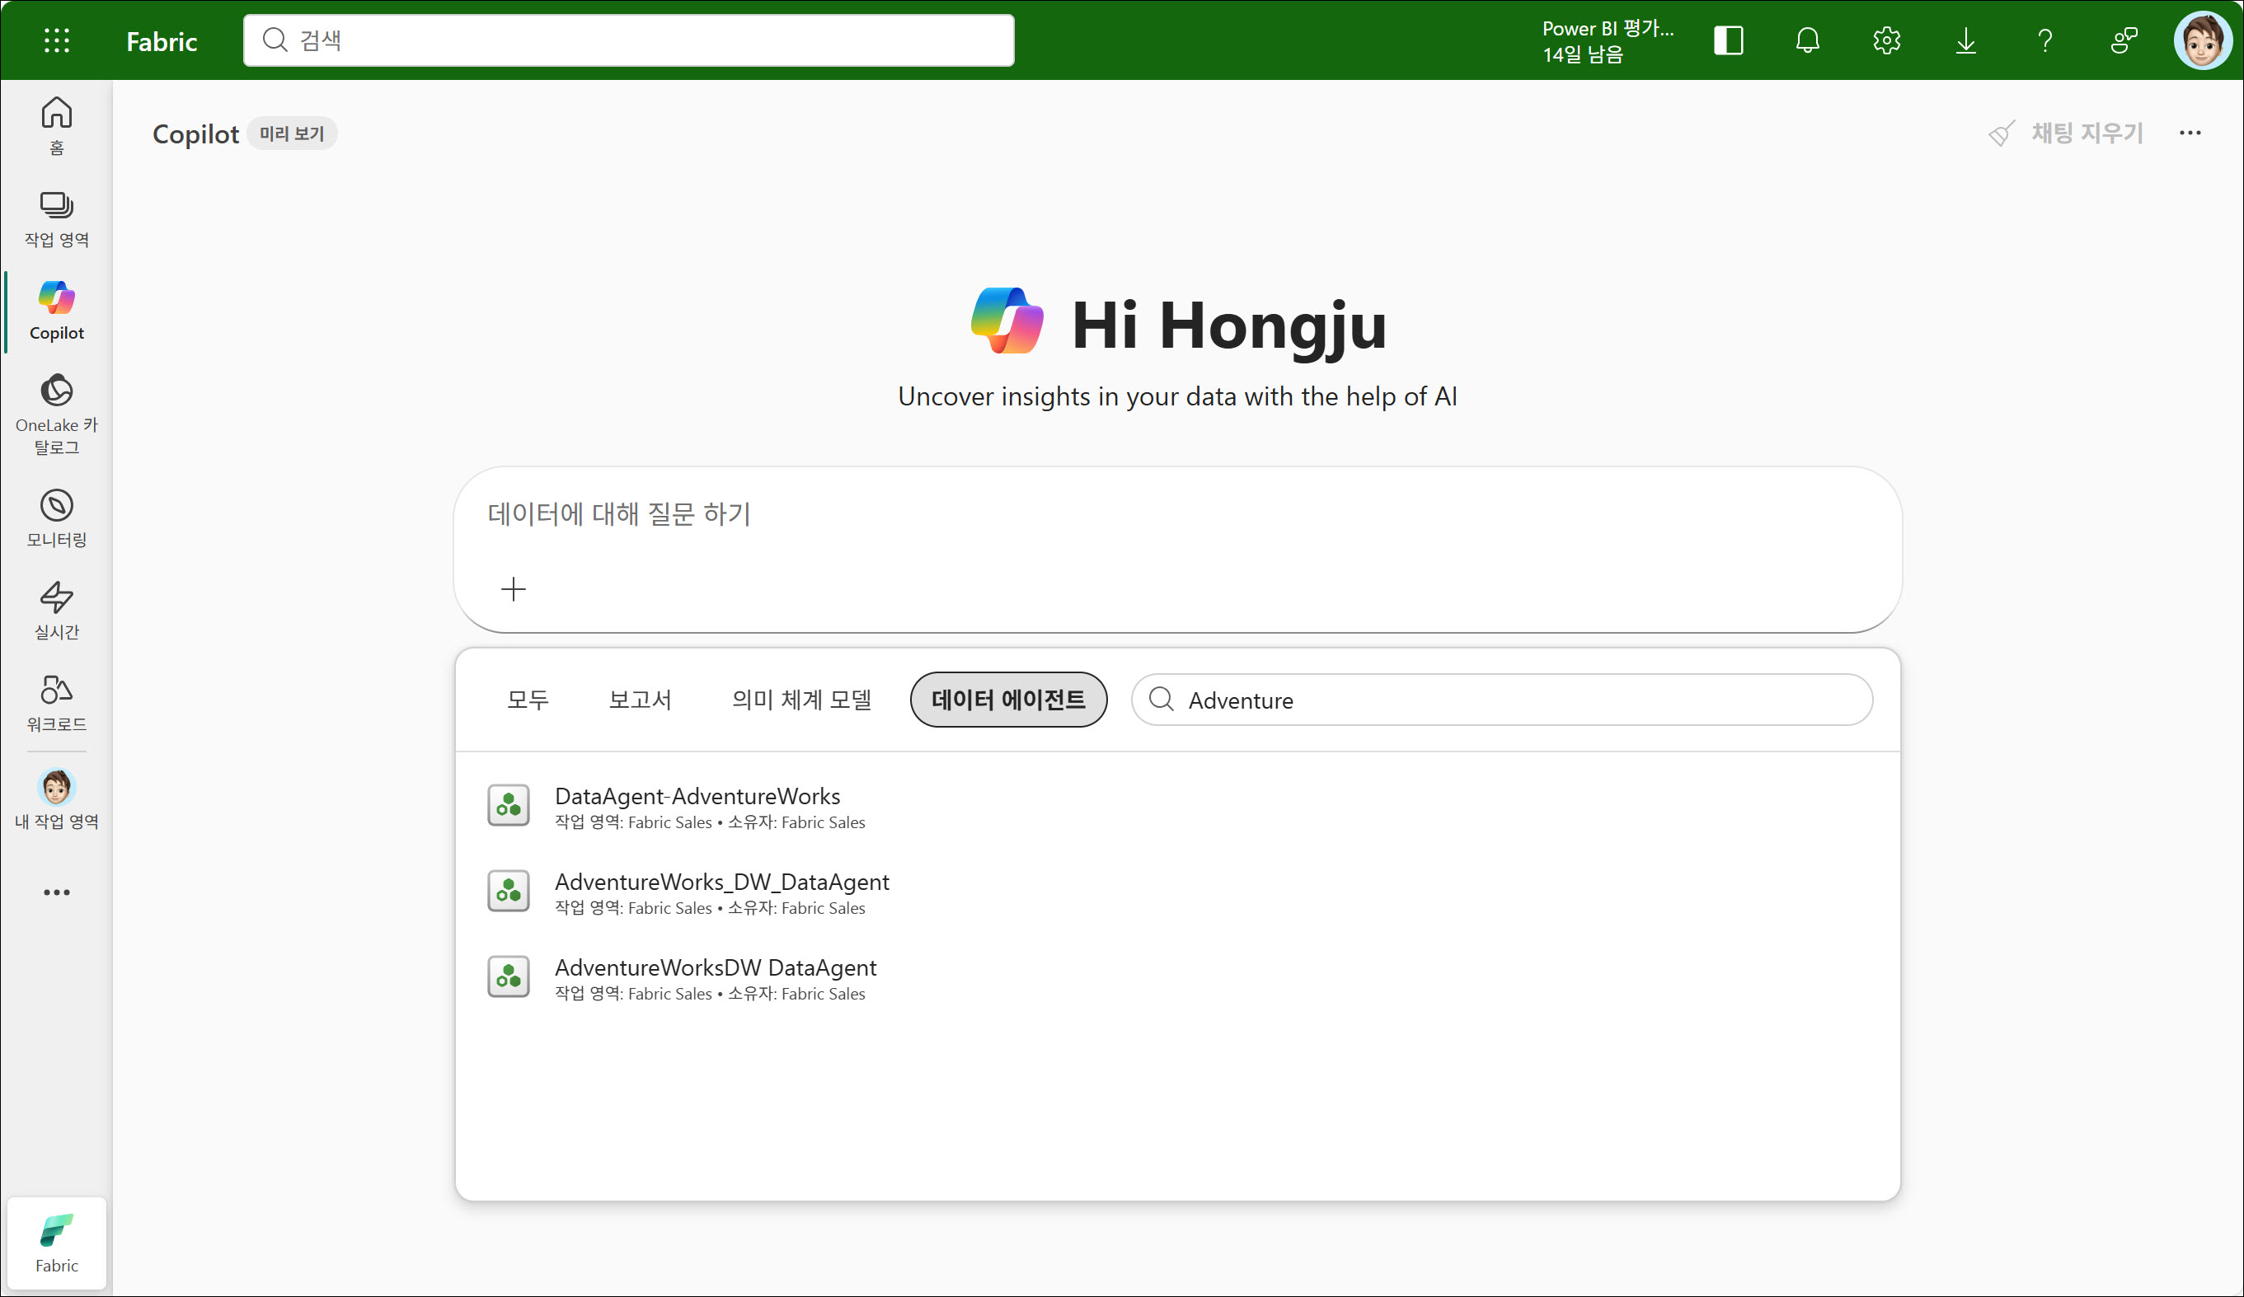Screen dimensions: 2244x1297
Task: Switch to the 의미 체계 모델 tab
Action: (800, 700)
